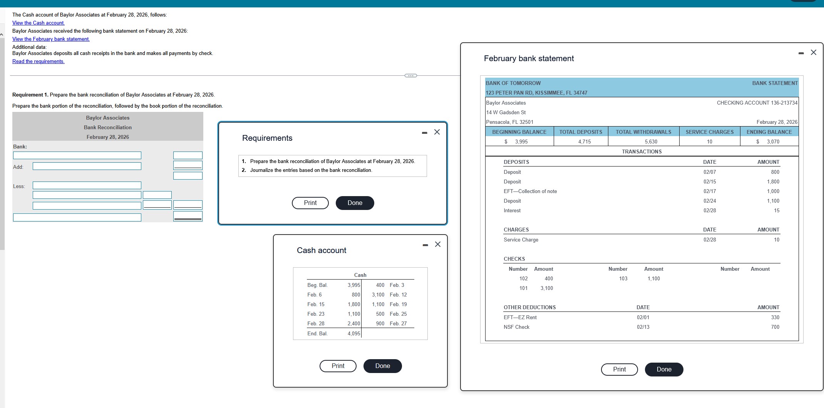Open the February bank statement link
The width and height of the screenshot is (824, 408).
pyautogui.click(x=51, y=39)
